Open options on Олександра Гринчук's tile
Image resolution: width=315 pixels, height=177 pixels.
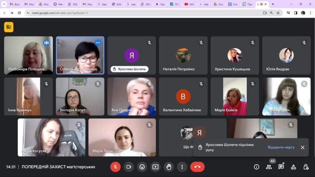98,43
